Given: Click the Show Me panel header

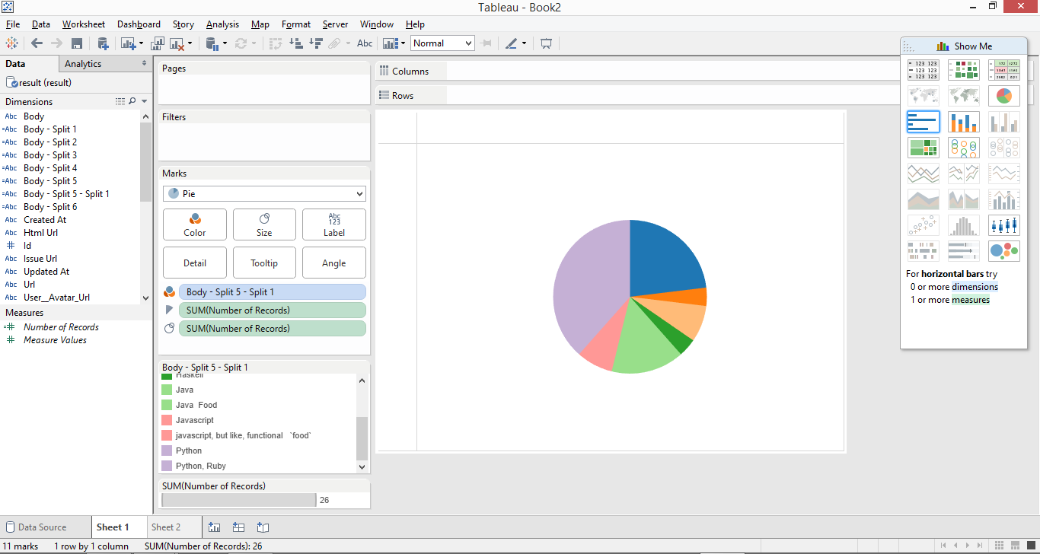Looking at the screenshot, I should coord(964,46).
